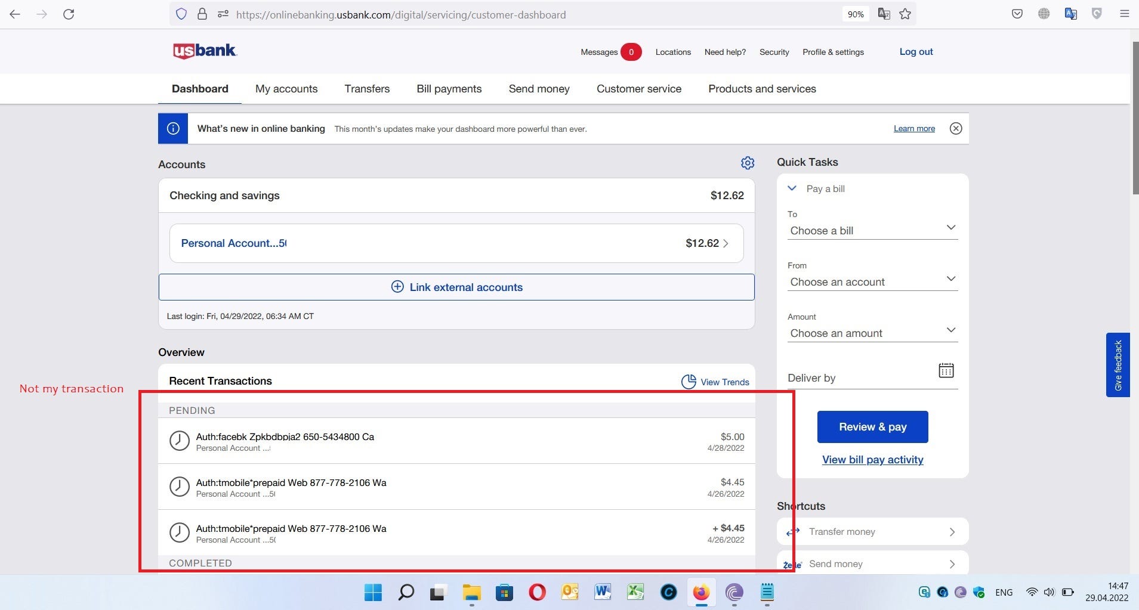This screenshot has height=610, width=1139.
Task: Go back with the browser back arrow
Action: coord(15,14)
